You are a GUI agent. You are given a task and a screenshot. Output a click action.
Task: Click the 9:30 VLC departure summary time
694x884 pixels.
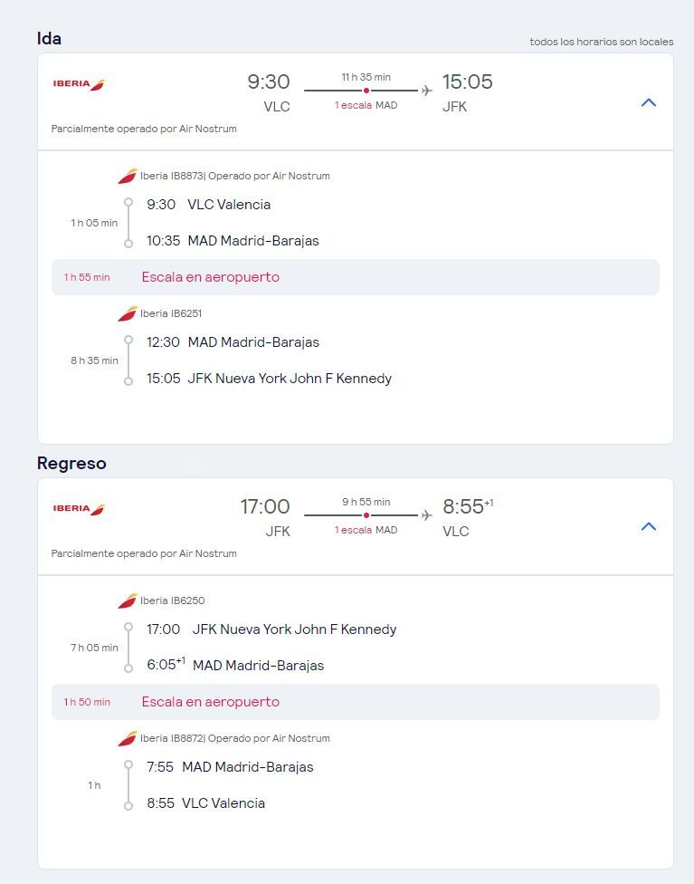click(269, 82)
